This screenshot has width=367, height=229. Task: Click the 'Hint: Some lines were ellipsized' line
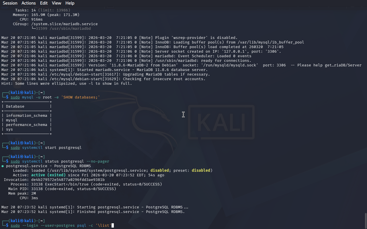pyautogui.click(x=67, y=84)
